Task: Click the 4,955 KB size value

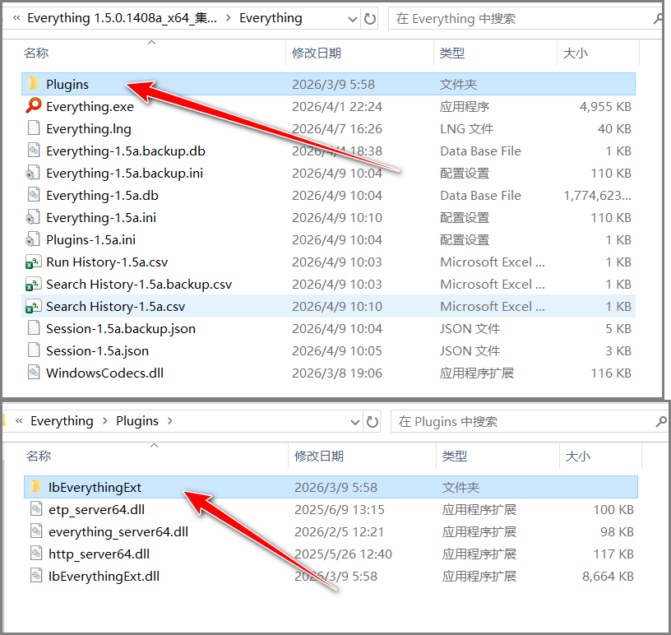Action: pos(605,106)
